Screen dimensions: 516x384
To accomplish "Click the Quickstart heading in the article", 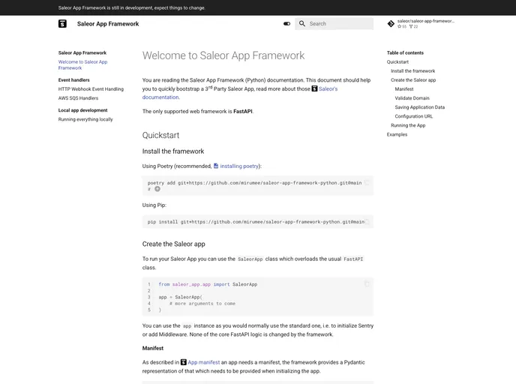I will [x=160, y=135].
